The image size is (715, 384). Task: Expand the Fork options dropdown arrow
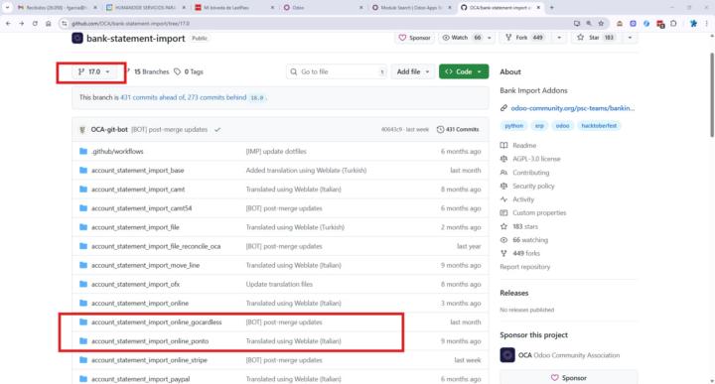559,38
